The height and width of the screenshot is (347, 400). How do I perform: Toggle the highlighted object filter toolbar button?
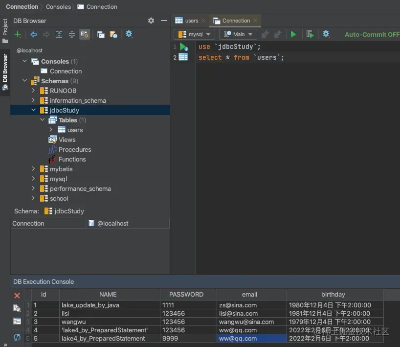(85, 34)
